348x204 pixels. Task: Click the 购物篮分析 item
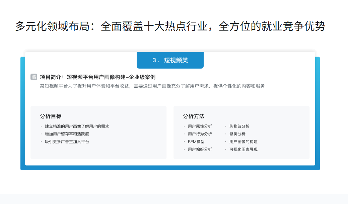(239, 126)
